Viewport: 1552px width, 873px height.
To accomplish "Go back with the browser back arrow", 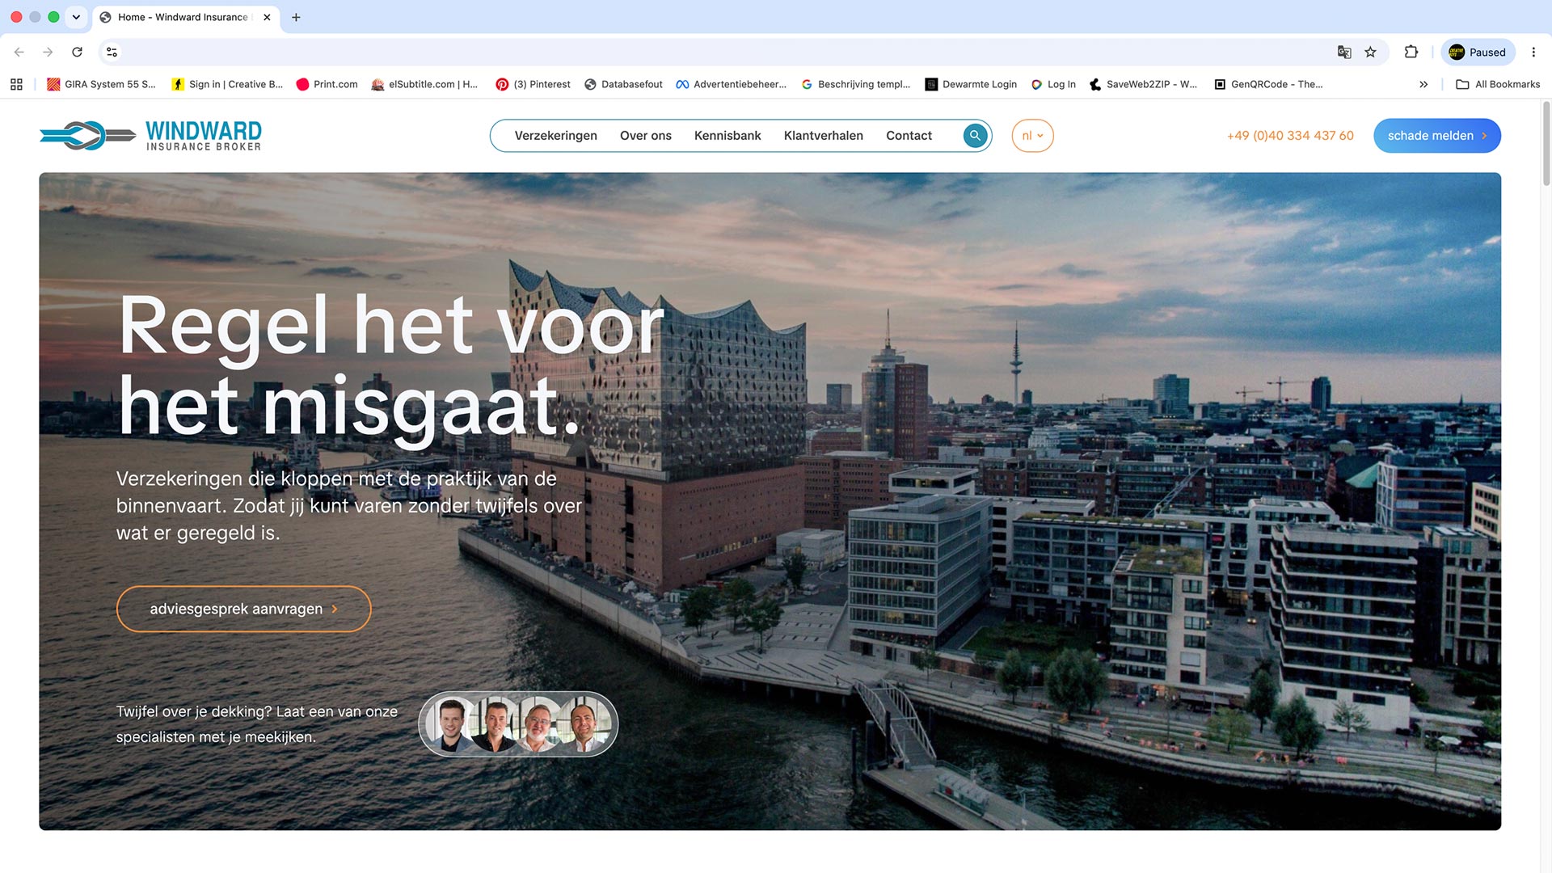I will pyautogui.click(x=19, y=52).
